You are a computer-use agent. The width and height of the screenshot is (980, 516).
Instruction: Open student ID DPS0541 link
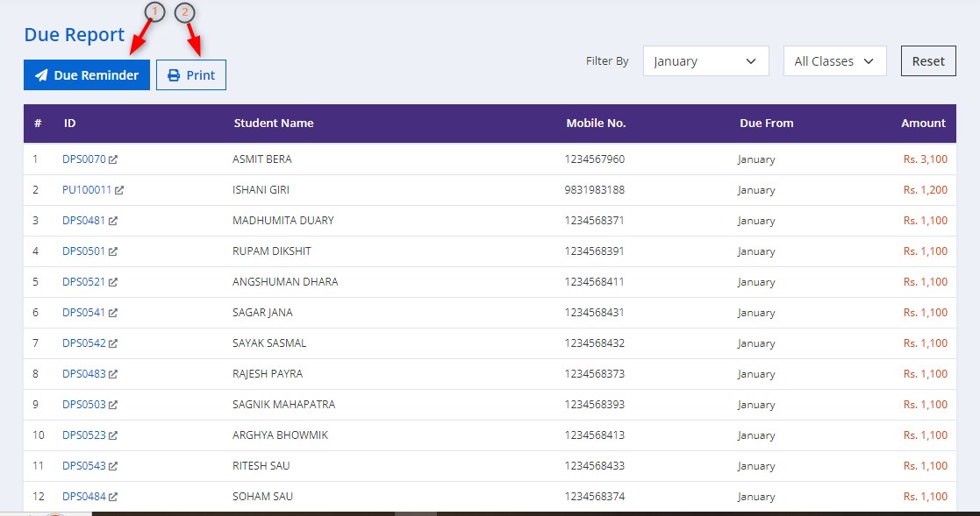tap(83, 312)
